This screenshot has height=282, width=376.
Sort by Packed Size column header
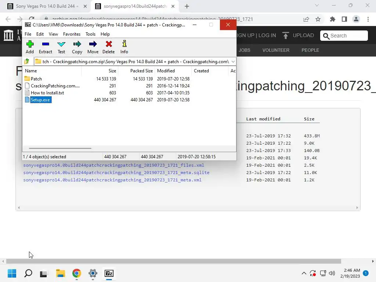click(136, 71)
